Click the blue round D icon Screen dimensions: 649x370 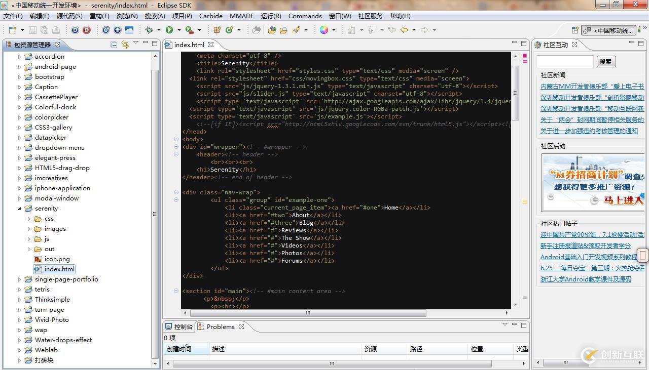click(x=75, y=30)
